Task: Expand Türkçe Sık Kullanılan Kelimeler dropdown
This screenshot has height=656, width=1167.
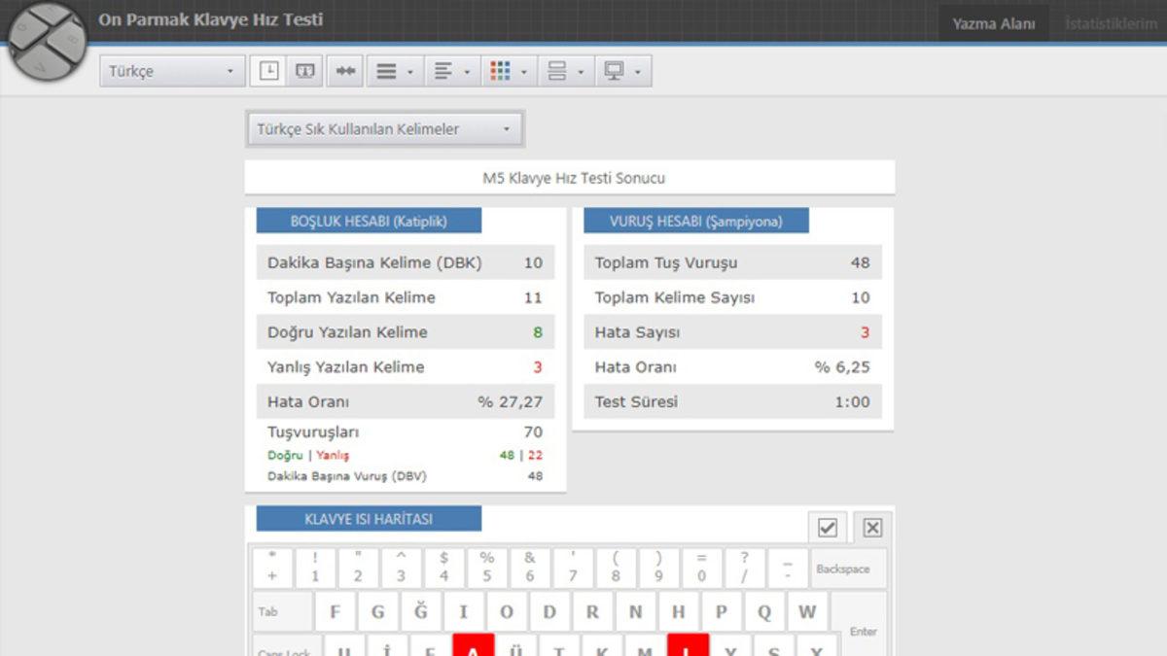Action: coord(384,129)
